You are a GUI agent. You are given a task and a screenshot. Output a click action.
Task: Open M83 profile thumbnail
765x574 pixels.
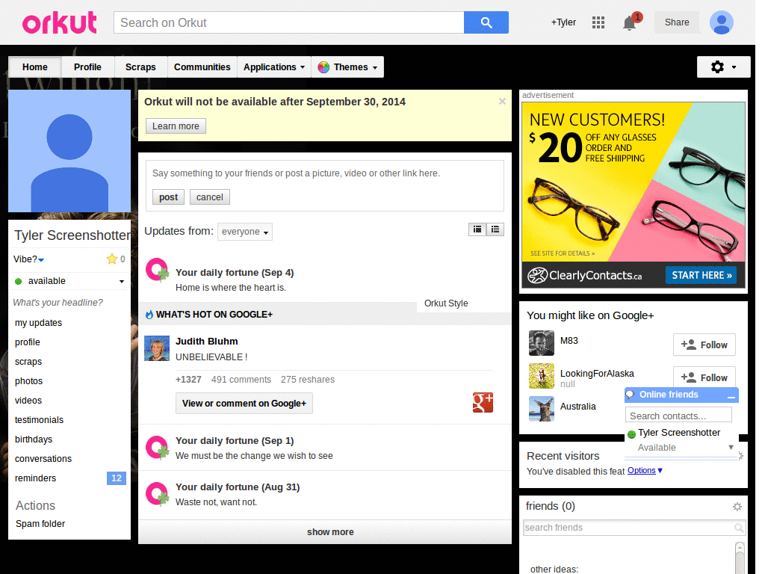coord(542,343)
